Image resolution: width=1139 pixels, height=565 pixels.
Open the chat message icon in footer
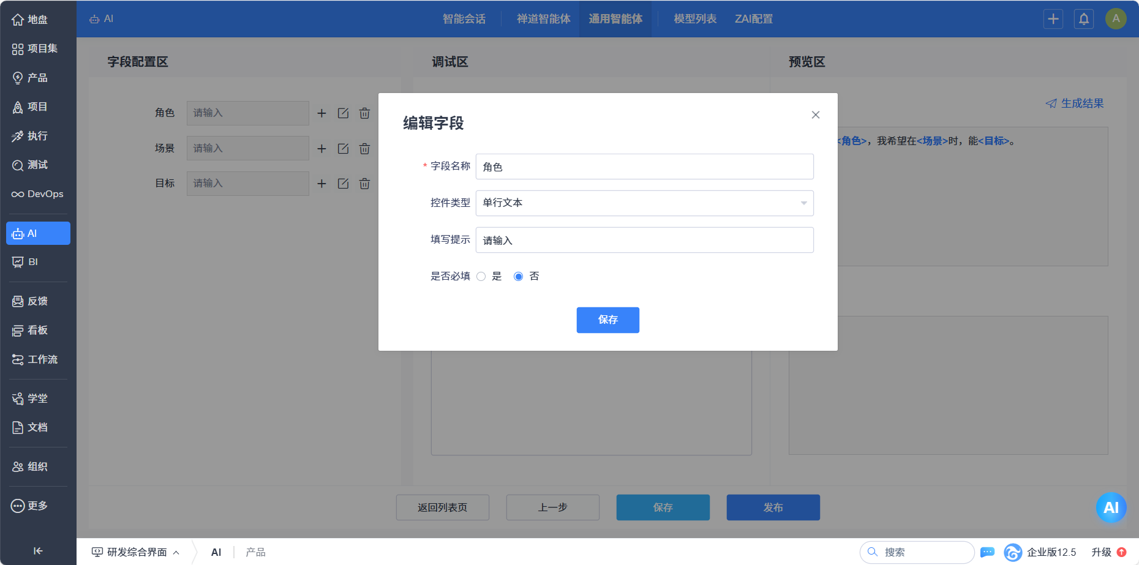(987, 552)
